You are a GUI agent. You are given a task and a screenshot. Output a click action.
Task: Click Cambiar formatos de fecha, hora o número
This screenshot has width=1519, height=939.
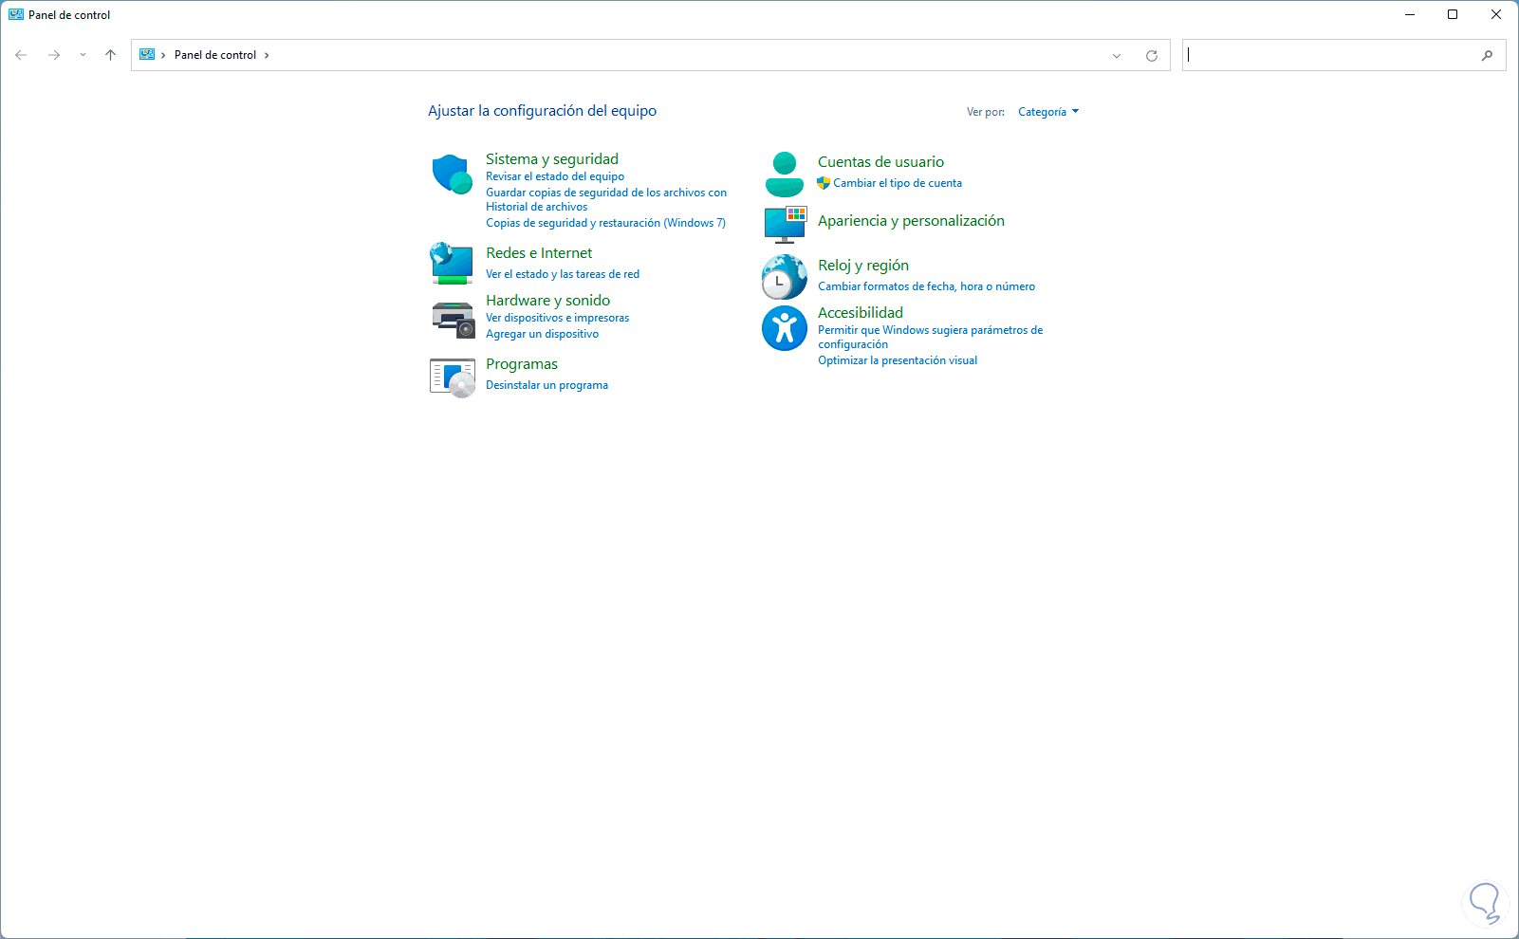pos(927,286)
